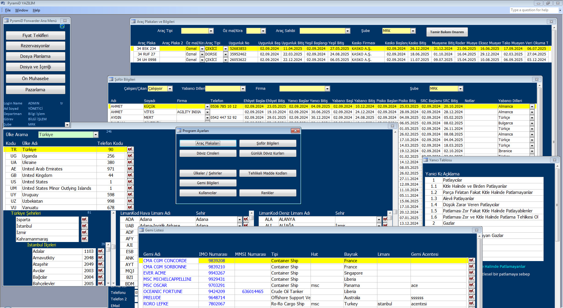The image size is (563, 308).
Task: Click delete icon beside İstanbul city
Action: click(84, 226)
